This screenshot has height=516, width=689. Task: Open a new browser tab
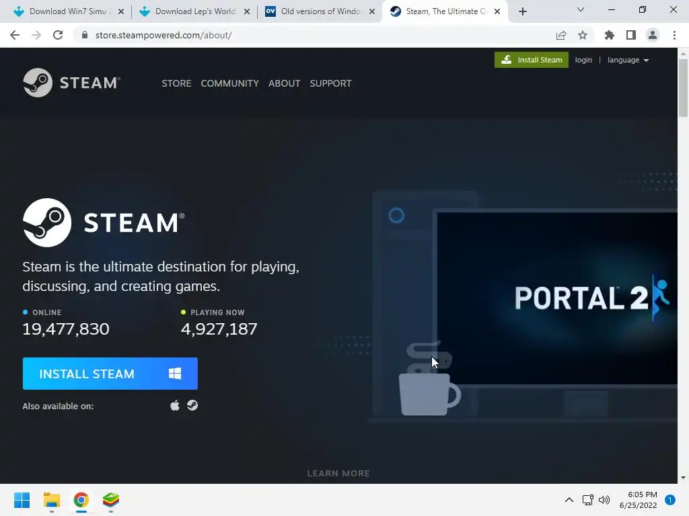click(522, 11)
